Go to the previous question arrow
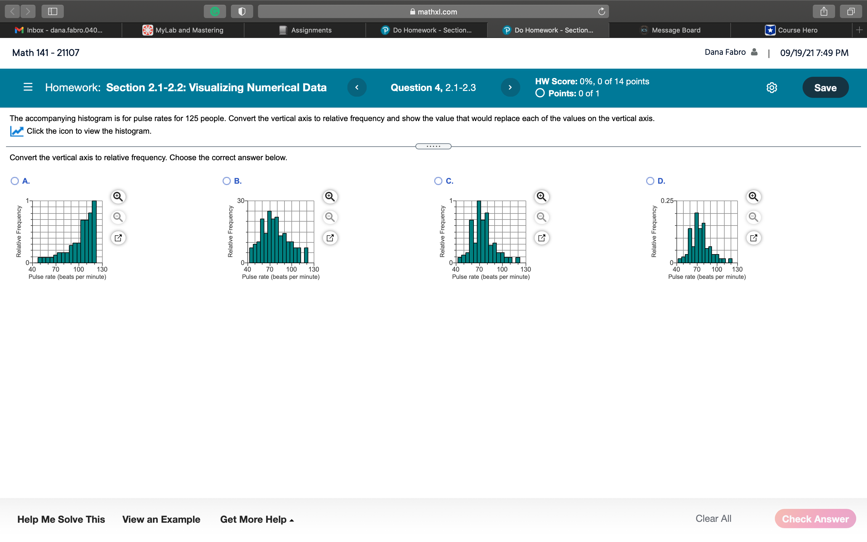867x542 pixels. pos(357,87)
